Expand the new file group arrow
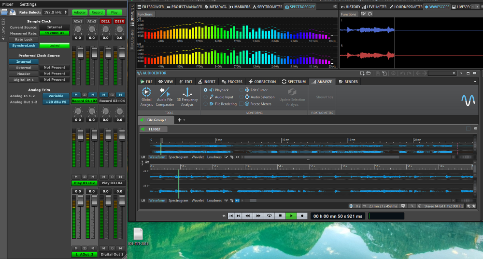Viewport: 483px width, 259px height. pyautogui.click(x=184, y=120)
